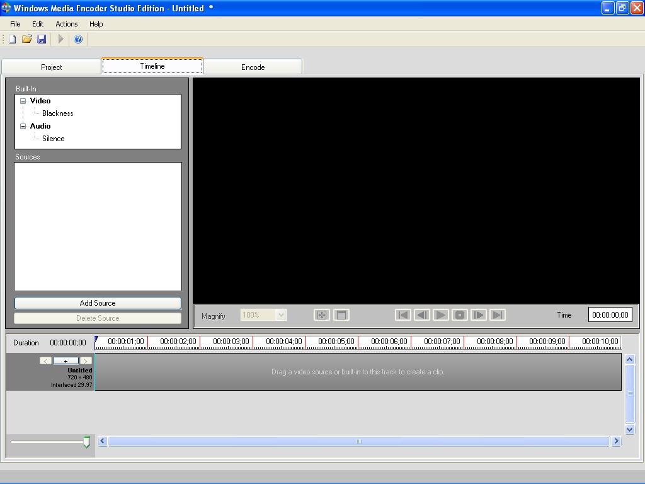
Task: Step forward one frame in preview
Action: pyautogui.click(x=479, y=315)
